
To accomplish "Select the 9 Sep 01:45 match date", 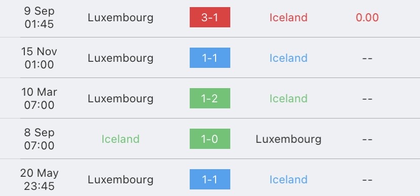I will pos(39,17).
